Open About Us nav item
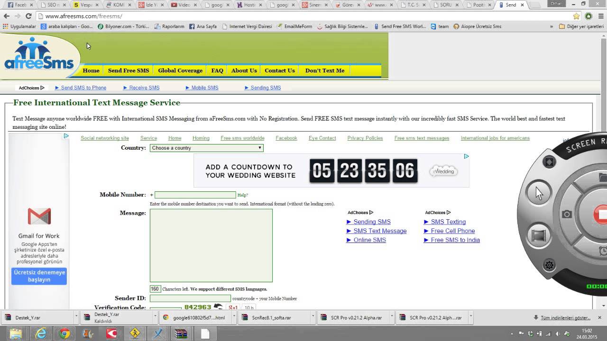Screen dimensions: 607x341 point(244,71)
